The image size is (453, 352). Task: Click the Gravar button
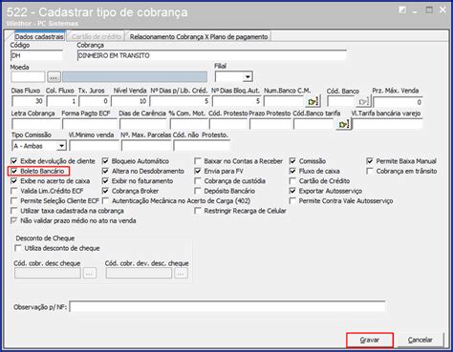point(370,340)
